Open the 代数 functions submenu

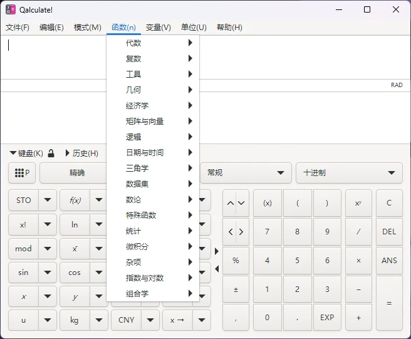coord(153,43)
